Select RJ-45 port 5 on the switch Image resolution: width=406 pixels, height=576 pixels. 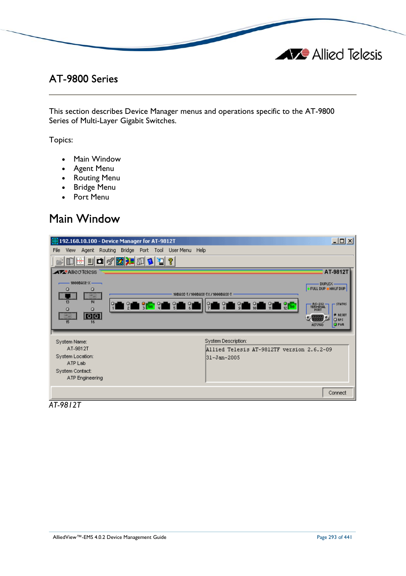click(x=181, y=306)
